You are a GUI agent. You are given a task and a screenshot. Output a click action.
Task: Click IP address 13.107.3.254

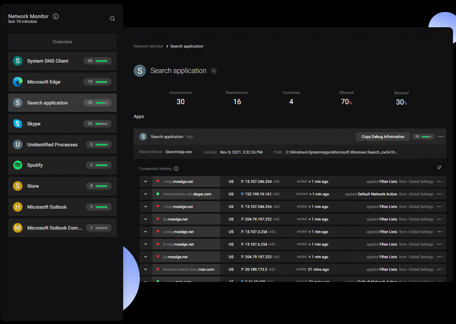pyautogui.click(x=256, y=232)
